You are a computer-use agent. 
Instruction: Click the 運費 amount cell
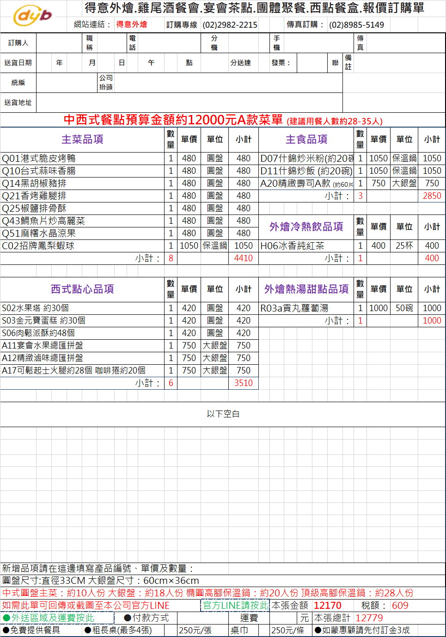(x=284, y=618)
